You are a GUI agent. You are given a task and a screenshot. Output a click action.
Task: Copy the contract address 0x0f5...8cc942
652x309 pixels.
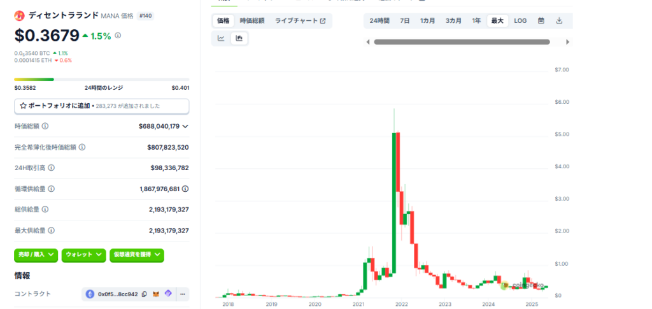coord(145,294)
